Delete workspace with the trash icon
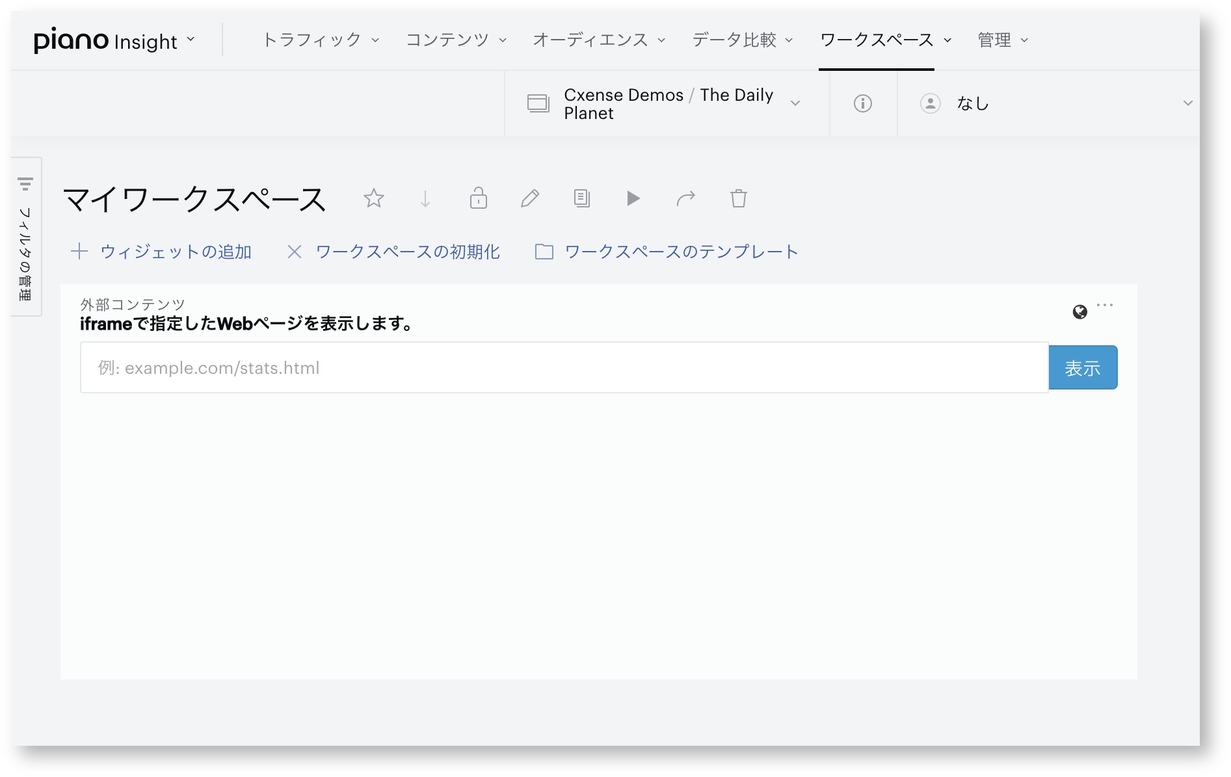 point(739,198)
